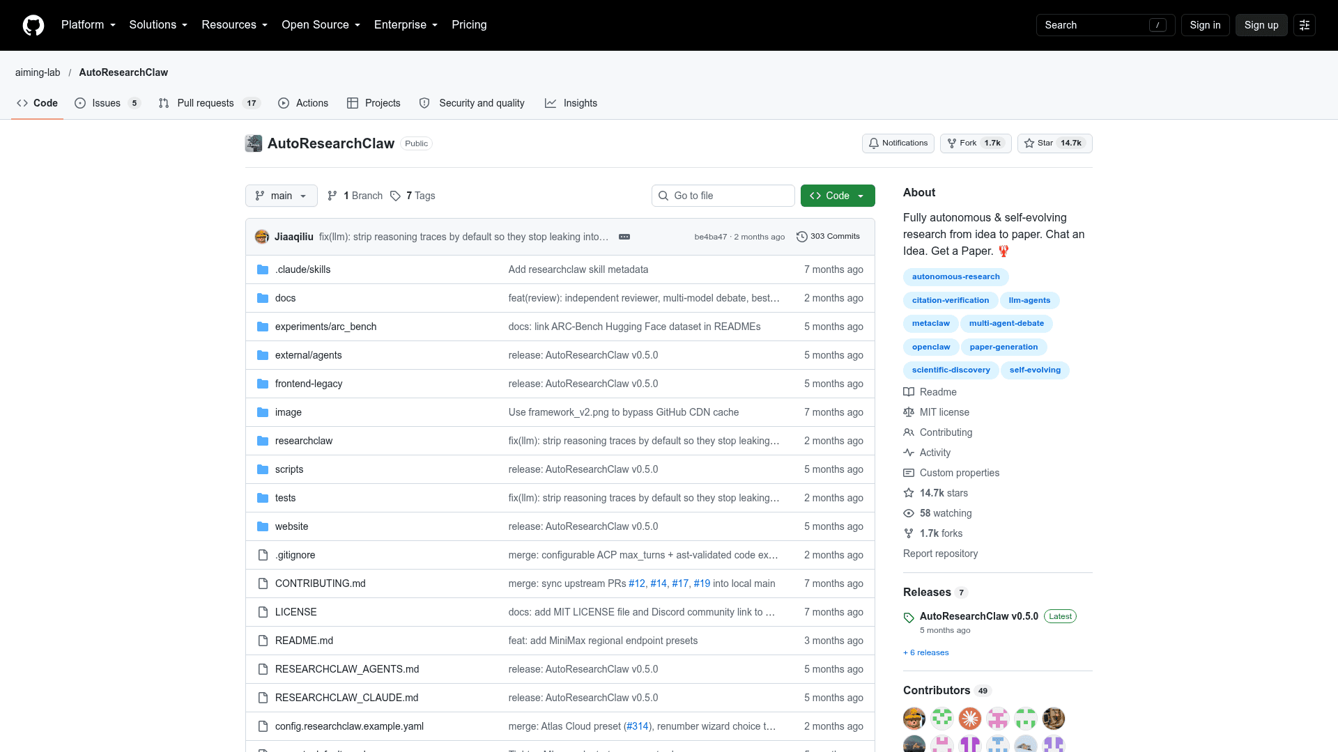This screenshot has width=1338, height=752.
Task: Show the + 6 releases link
Action: (926, 652)
